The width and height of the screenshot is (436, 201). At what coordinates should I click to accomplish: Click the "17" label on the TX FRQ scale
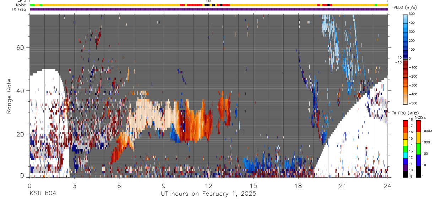[411, 126]
